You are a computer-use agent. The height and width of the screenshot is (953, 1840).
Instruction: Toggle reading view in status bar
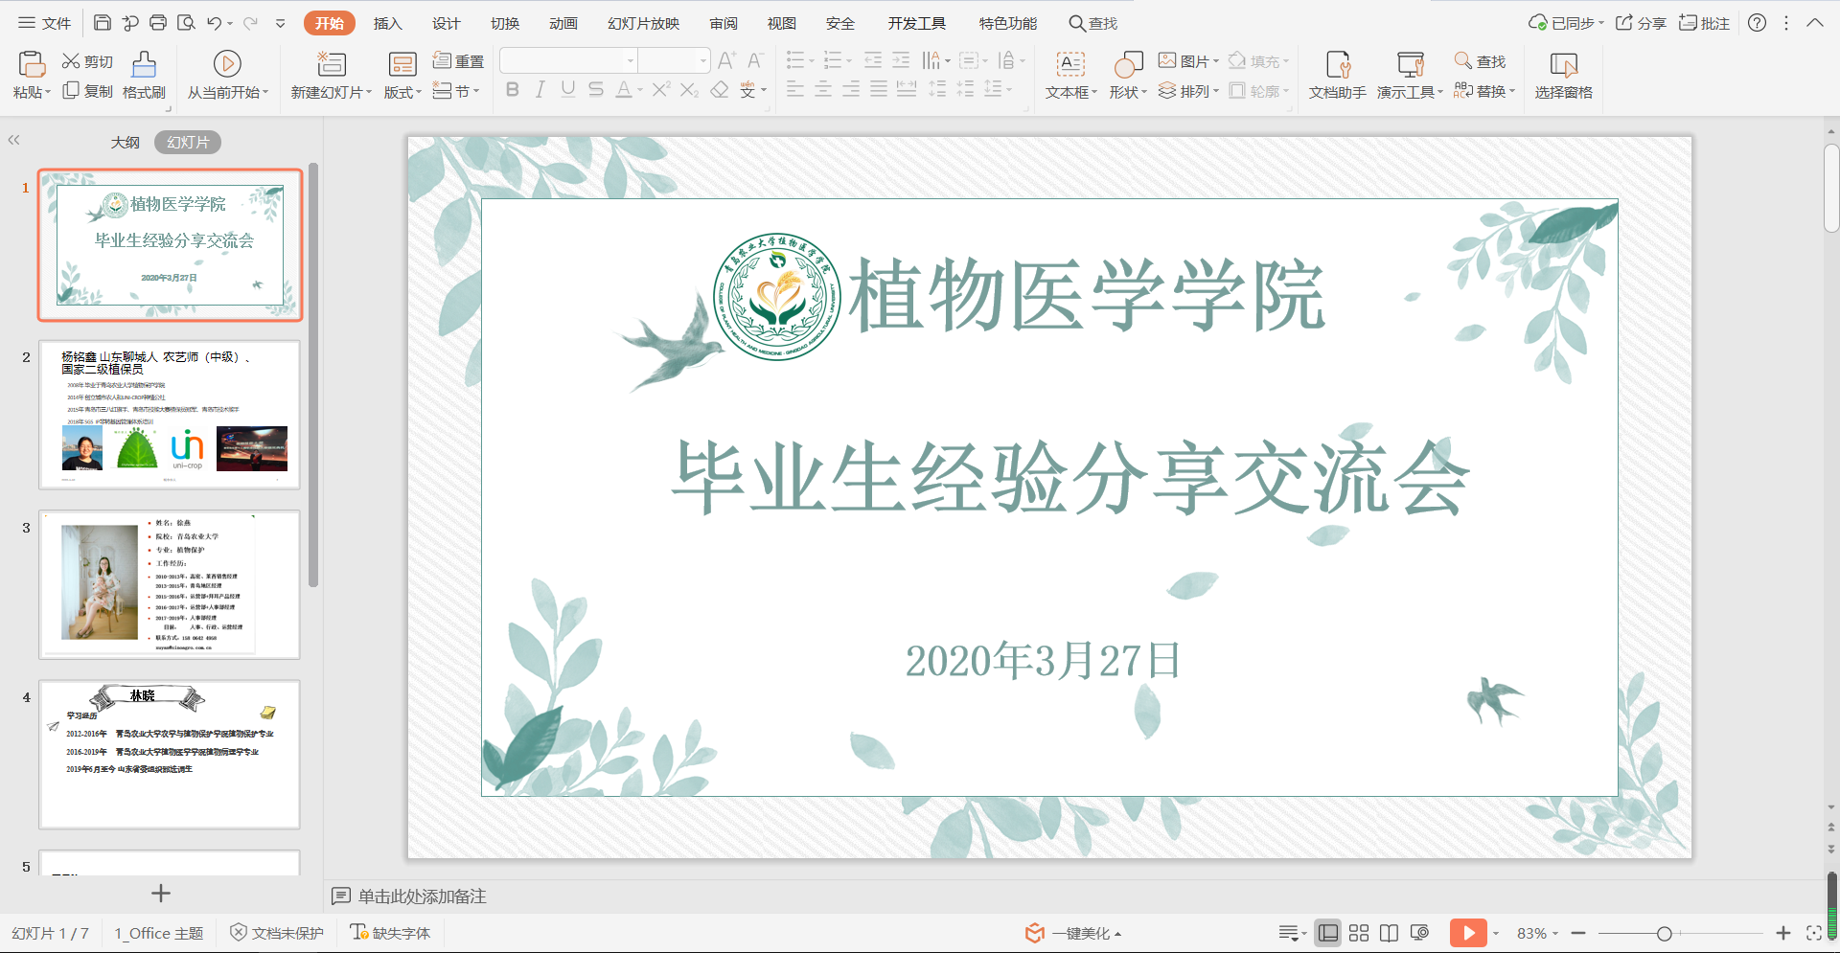pos(1389,933)
